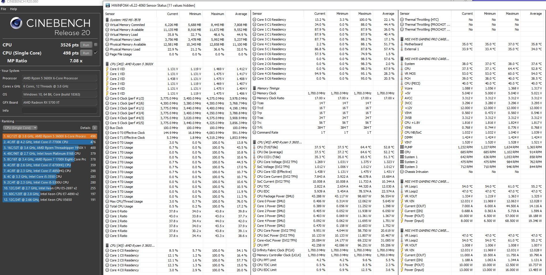
Task: Click the Total CPU Usage sensor row label
Action: [x=121, y=206]
